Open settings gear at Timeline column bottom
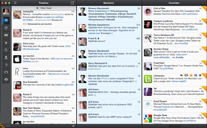Screen dimensions: 207x128 73,126
